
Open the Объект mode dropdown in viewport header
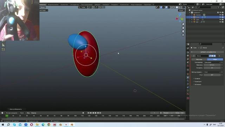43,7
